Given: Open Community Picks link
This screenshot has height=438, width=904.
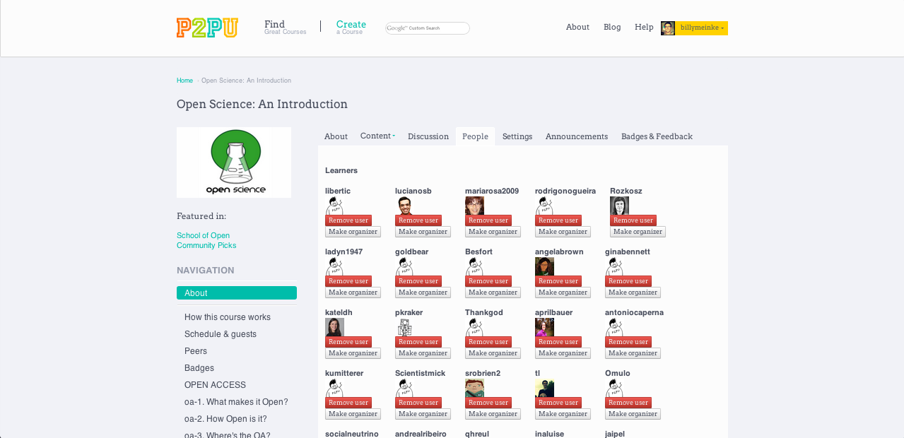Looking at the screenshot, I should coord(206,245).
